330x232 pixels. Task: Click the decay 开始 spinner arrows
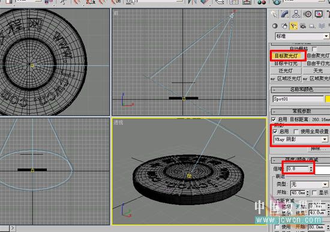tap(307, 192)
